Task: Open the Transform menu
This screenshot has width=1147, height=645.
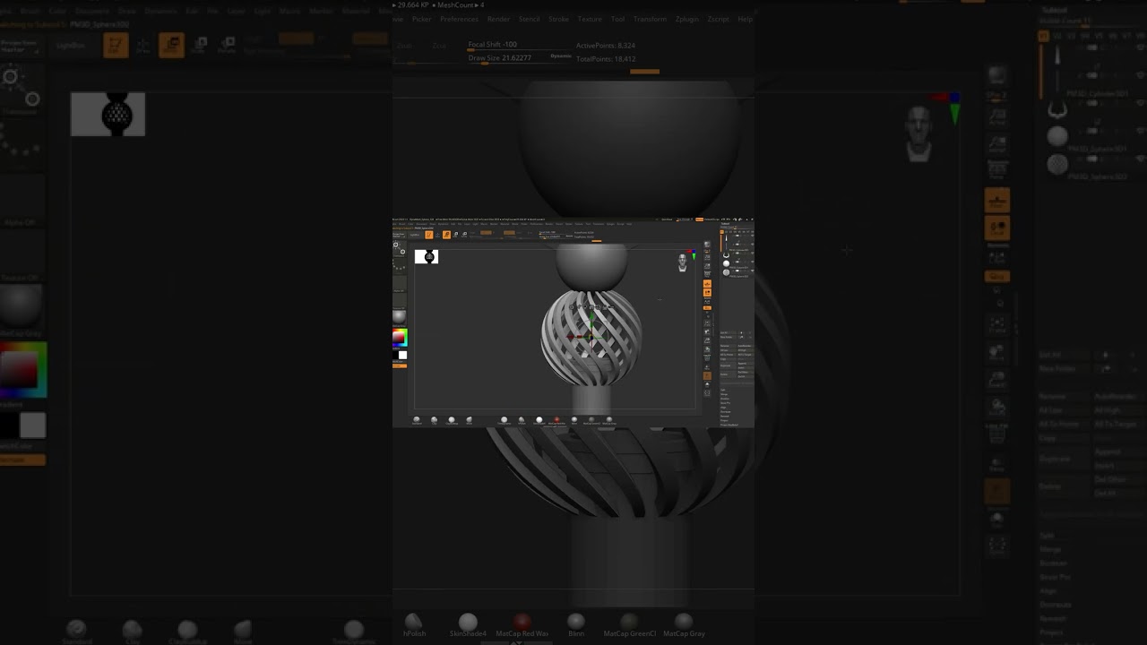Action: (x=650, y=19)
